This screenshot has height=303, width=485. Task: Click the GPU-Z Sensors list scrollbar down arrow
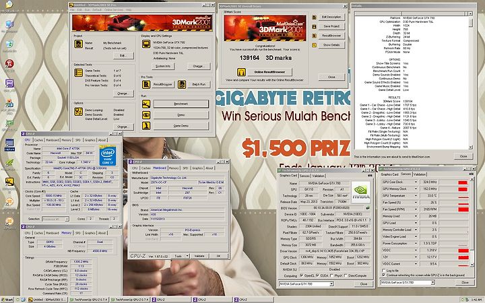click(472, 265)
